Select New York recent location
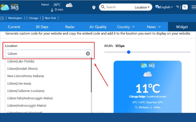The width and height of the screenshot is (196, 122). [x=50, y=18]
